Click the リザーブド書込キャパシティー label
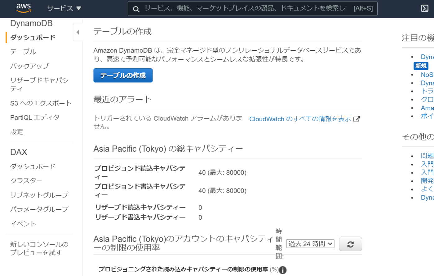The width and height of the screenshot is (434, 276). coord(140,218)
